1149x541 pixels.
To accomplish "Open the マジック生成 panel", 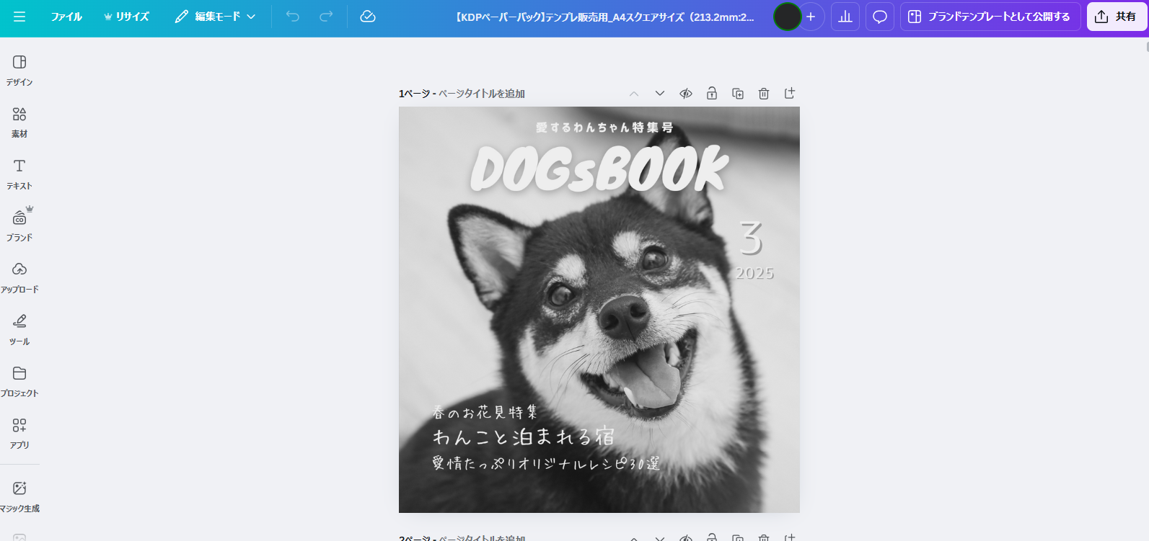I will click(19, 497).
